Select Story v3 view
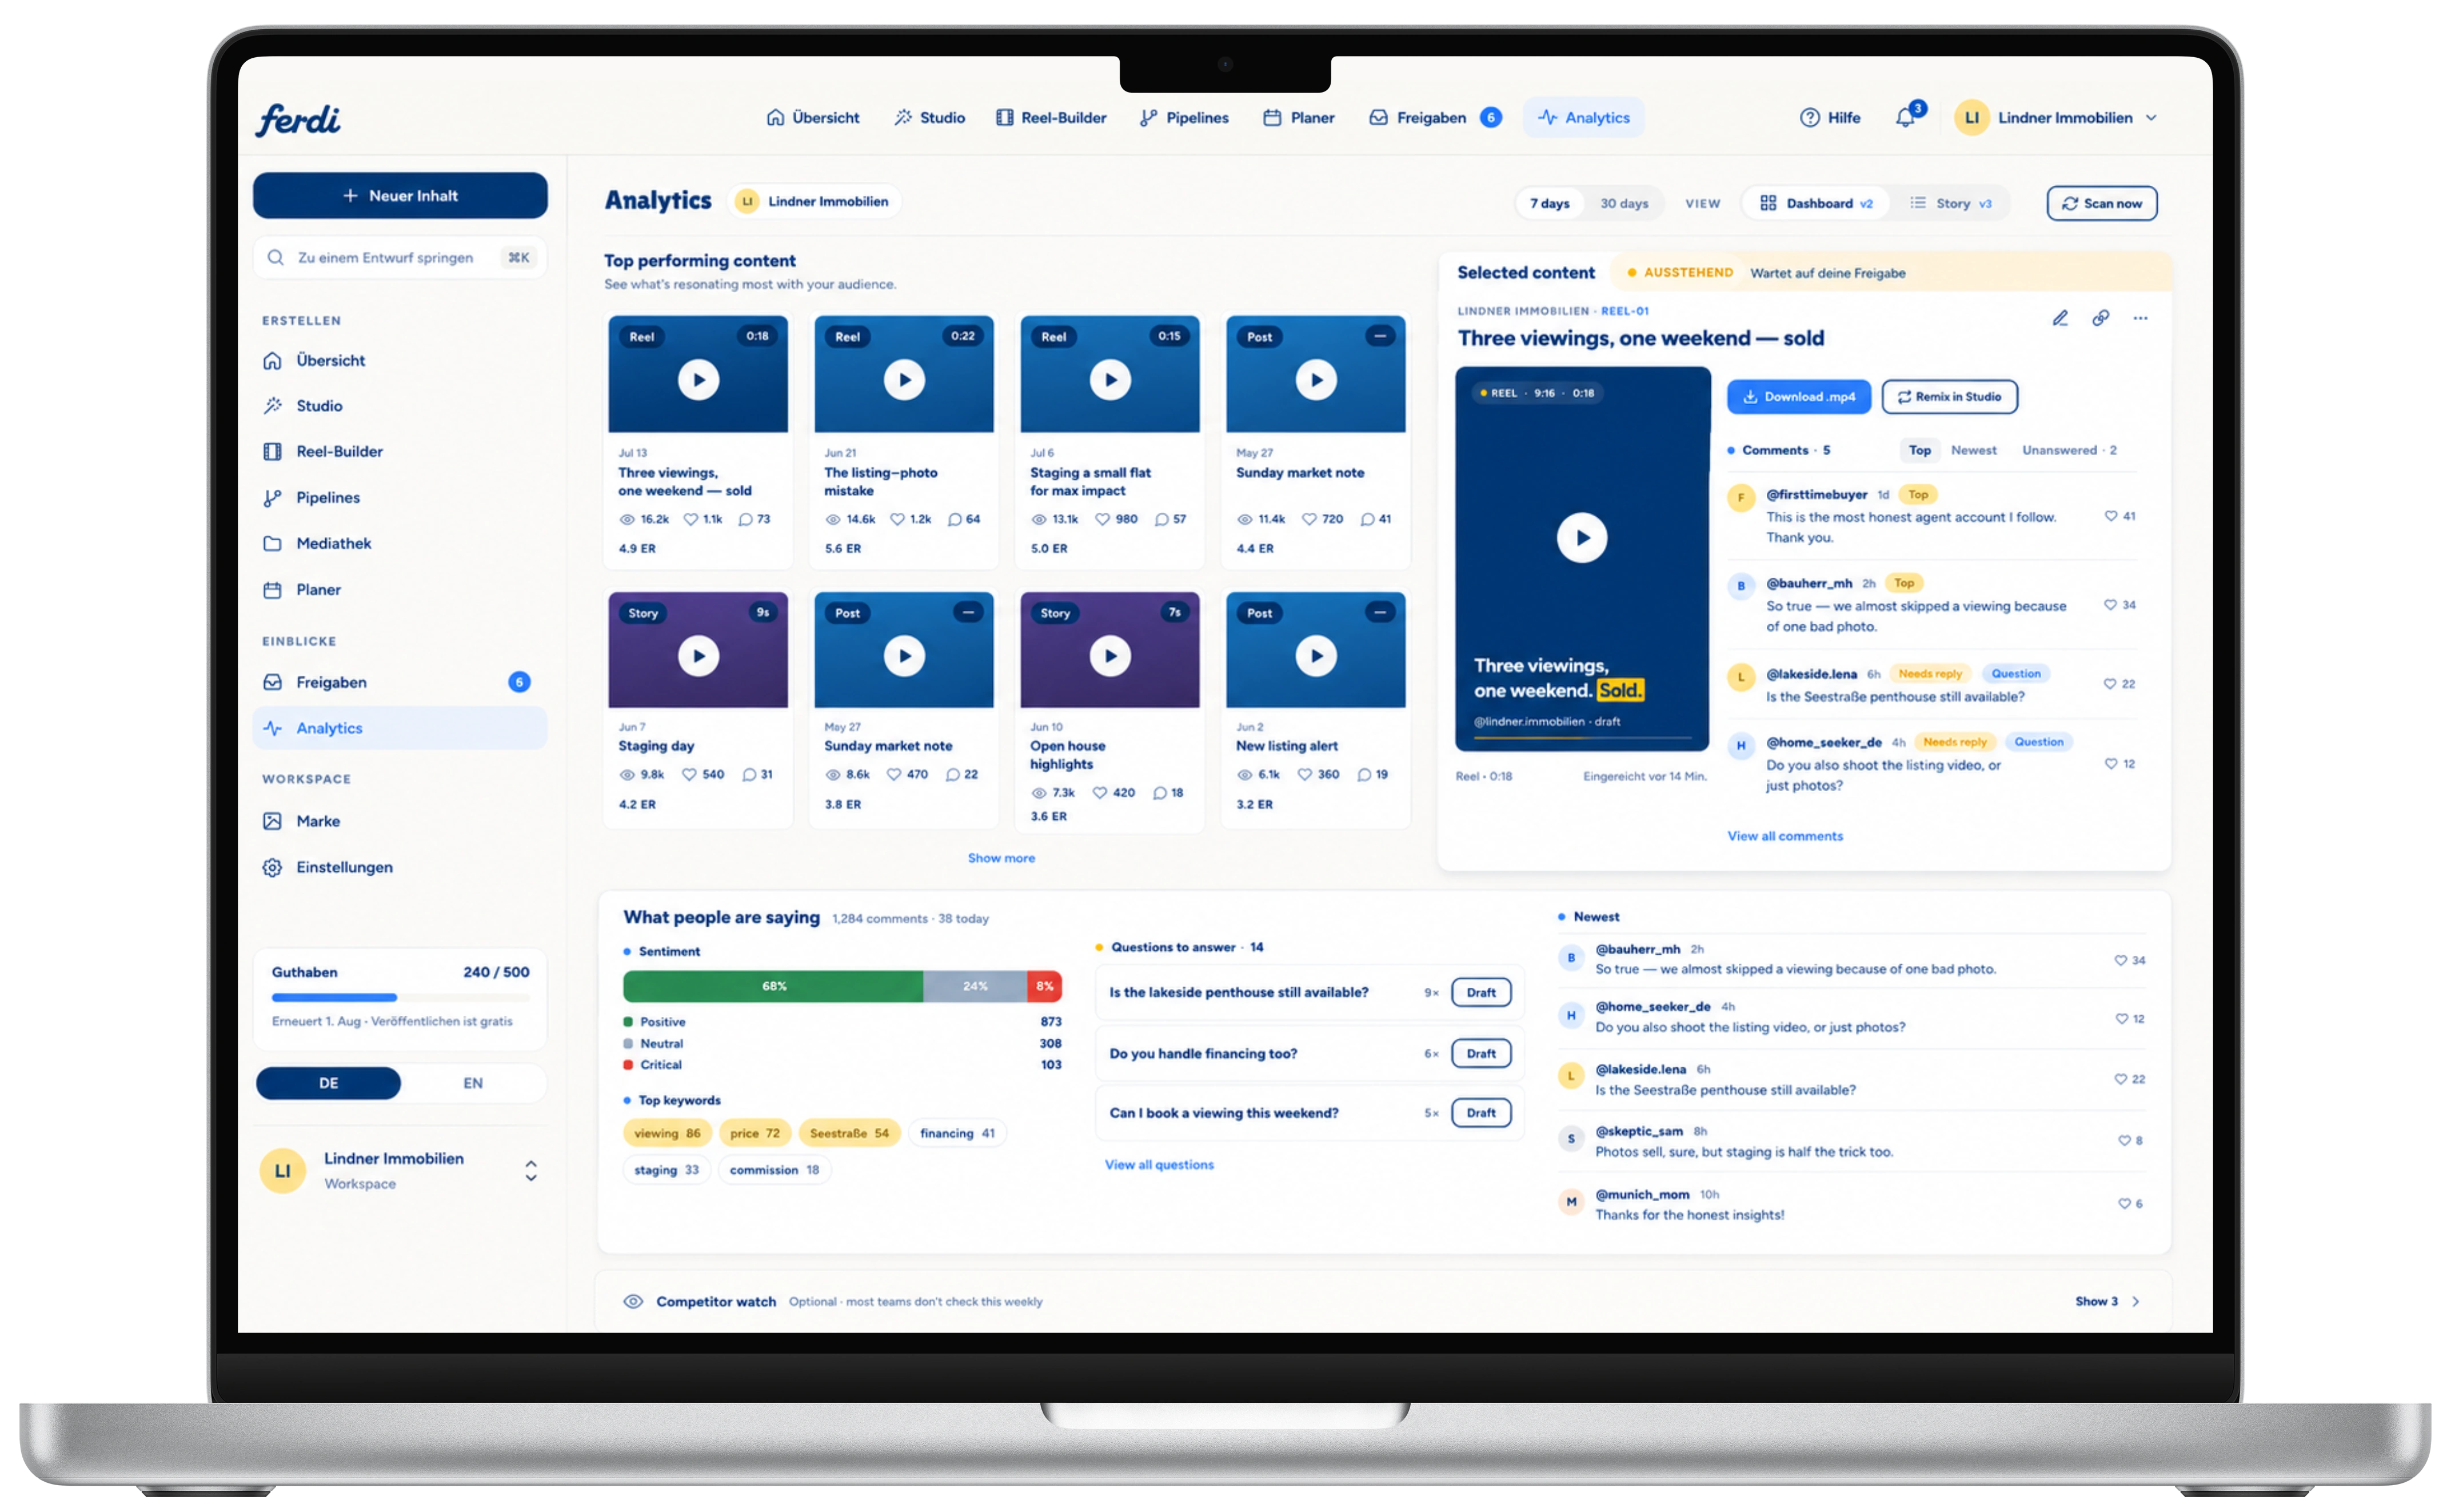 pos(1950,204)
